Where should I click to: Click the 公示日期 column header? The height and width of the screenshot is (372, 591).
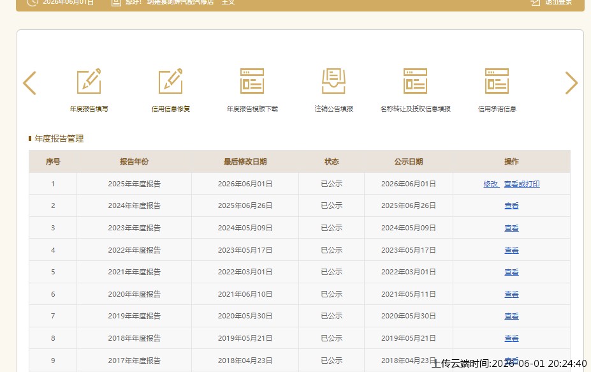pos(409,161)
